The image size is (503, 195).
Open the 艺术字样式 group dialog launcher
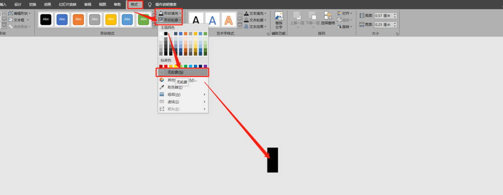268,34
